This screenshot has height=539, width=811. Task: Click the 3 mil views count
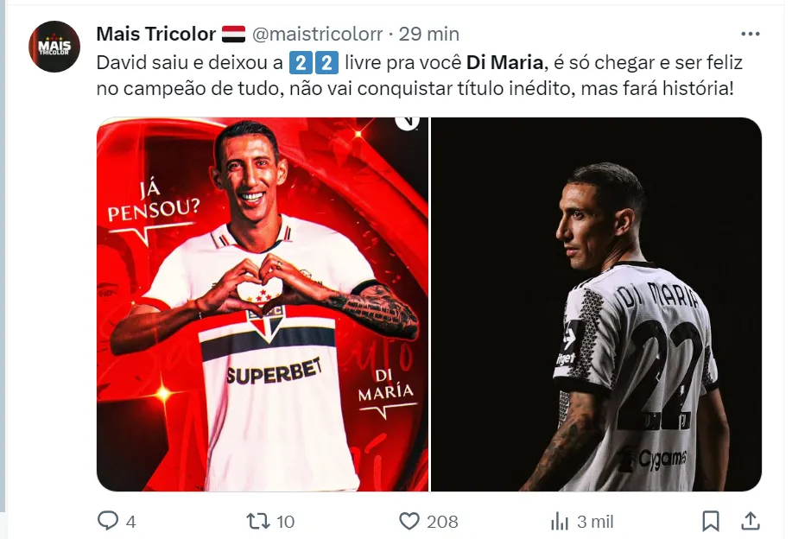click(x=595, y=522)
